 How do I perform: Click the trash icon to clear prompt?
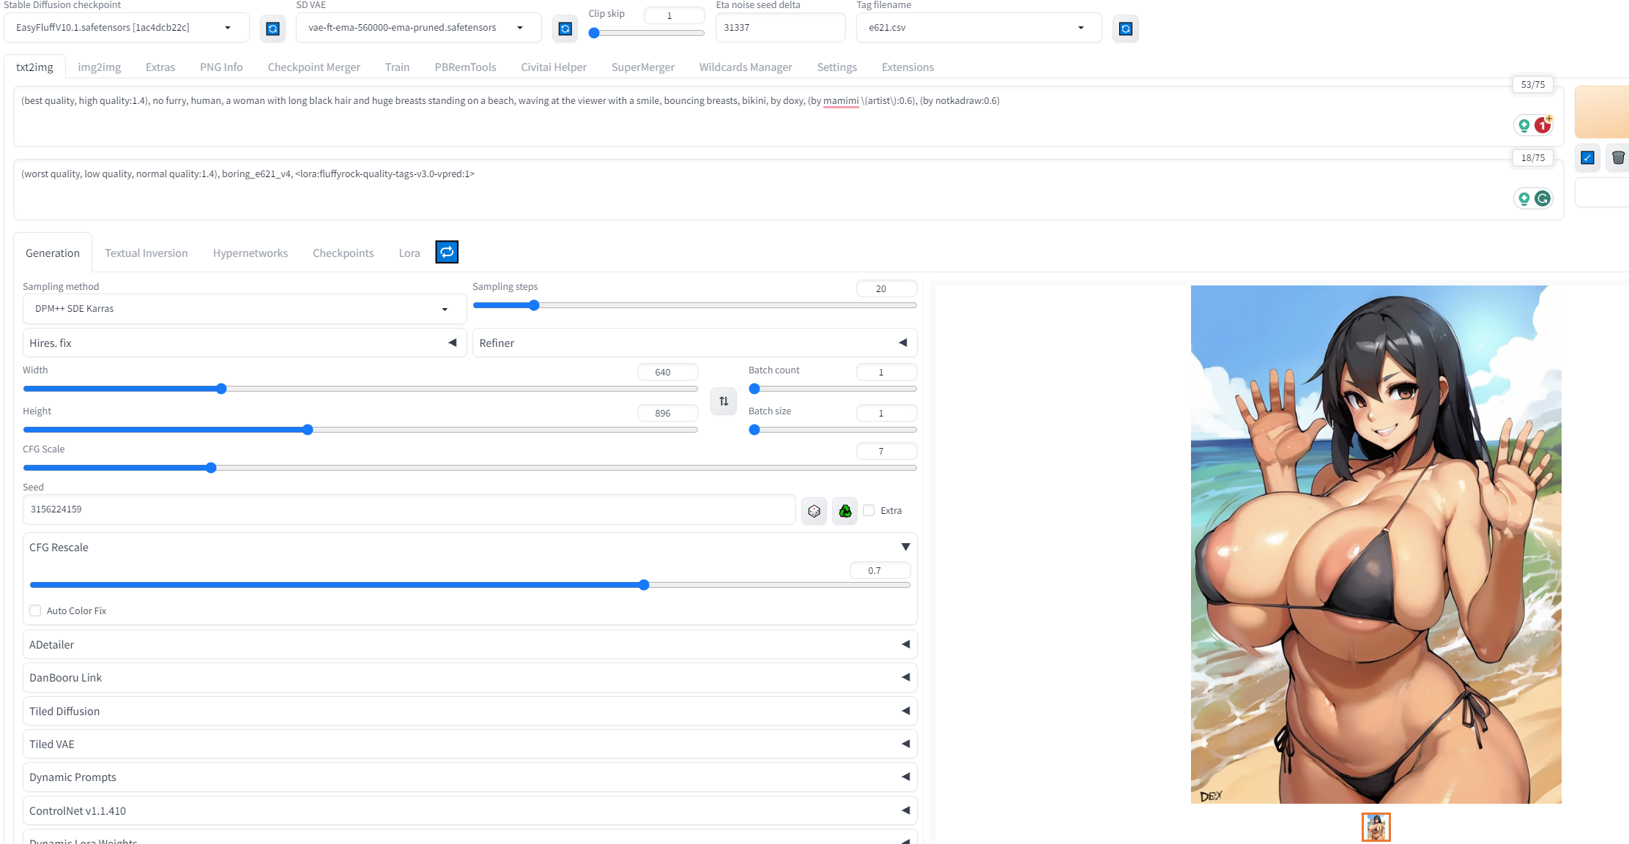click(1618, 157)
